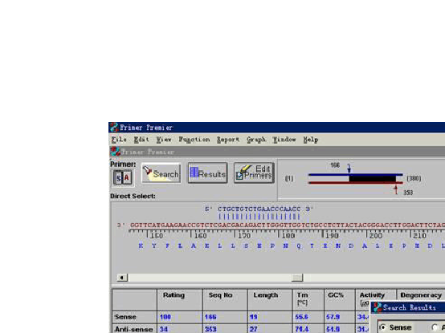Image resolution: width=445 pixels, height=333 pixels.
Task: Click the Results button
Action: click(x=207, y=173)
